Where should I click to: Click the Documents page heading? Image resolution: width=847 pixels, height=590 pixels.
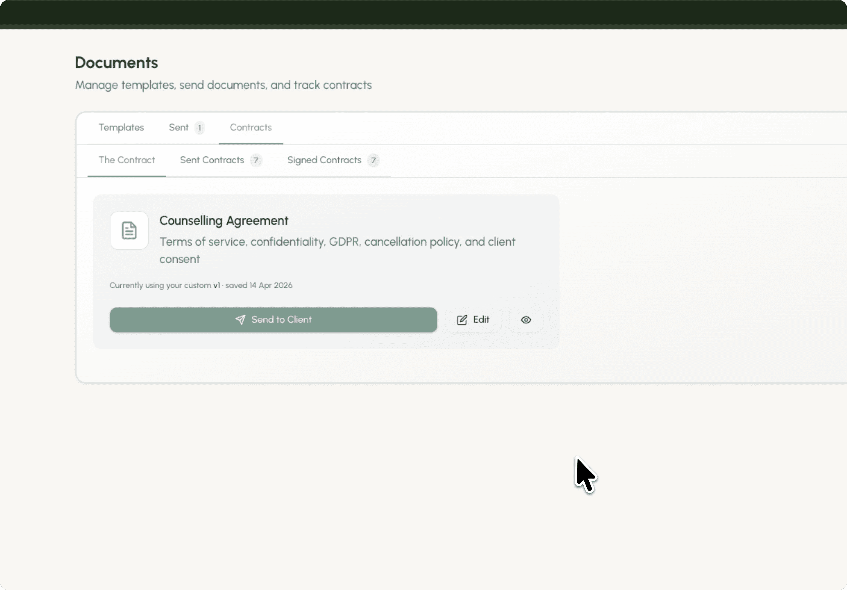117,63
